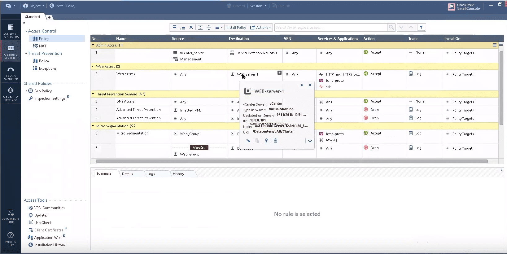The width and height of the screenshot is (507, 254).
Task: Expand the Geo Policy node
Action: [26, 91]
